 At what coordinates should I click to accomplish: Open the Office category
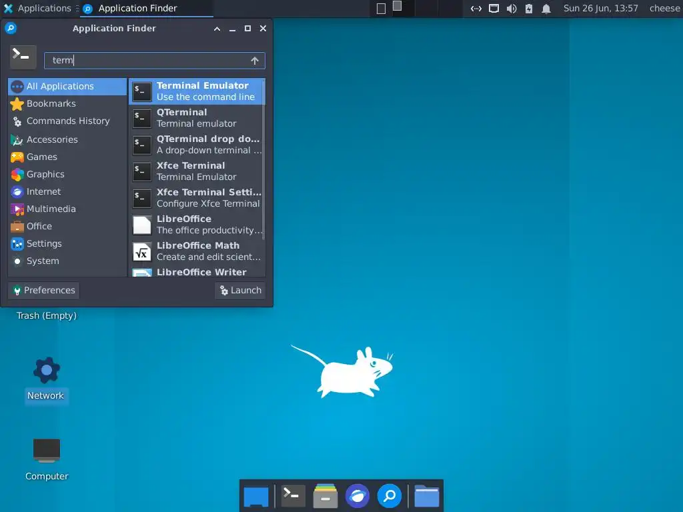pyautogui.click(x=67, y=227)
